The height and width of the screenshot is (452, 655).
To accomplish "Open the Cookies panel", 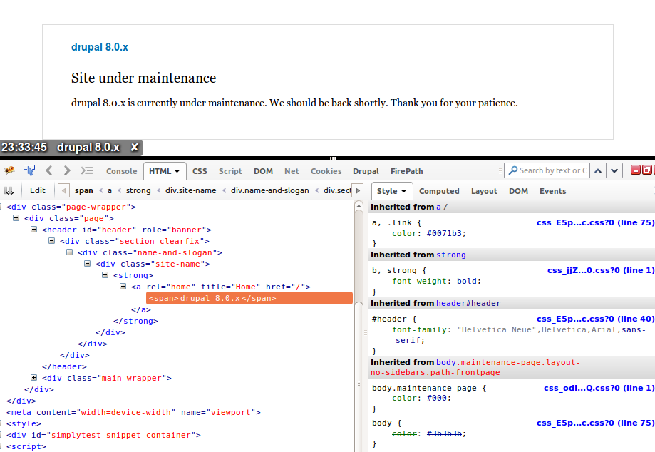I will click(x=326, y=171).
